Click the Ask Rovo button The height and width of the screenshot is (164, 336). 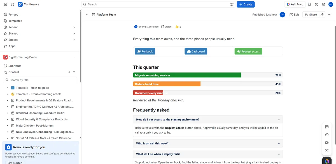(x=295, y=4)
